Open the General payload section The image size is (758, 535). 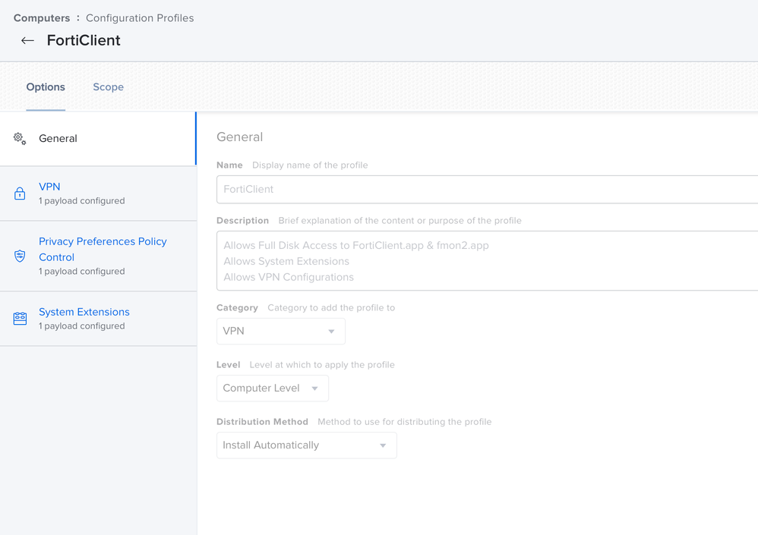click(x=98, y=139)
